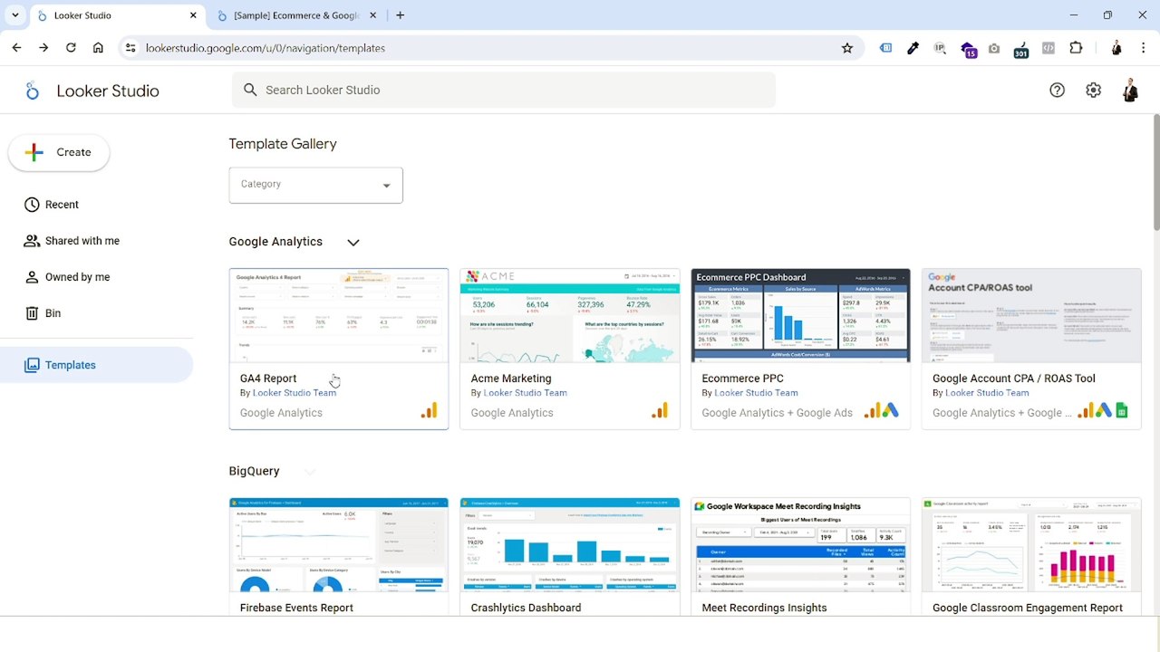Click the Owned by me person icon

pos(32,277)
